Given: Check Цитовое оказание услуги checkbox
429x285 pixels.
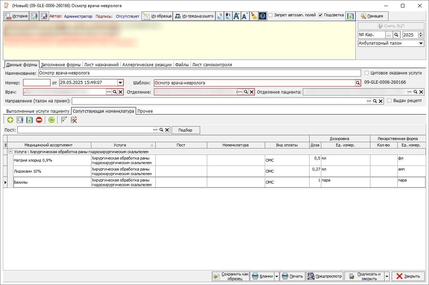Looking at the screenshot, I should (x=367, y=73).
